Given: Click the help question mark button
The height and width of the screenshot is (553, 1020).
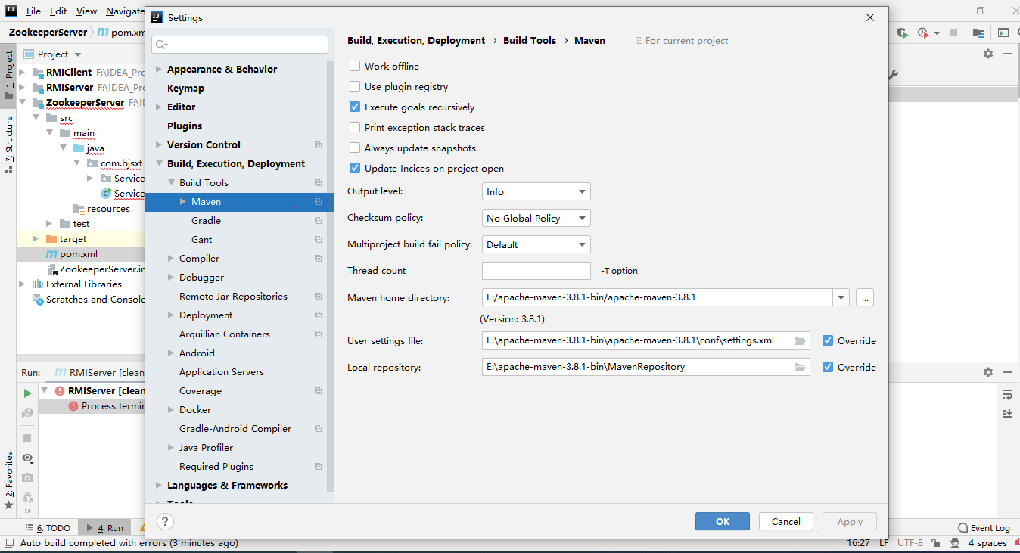Looking at the screenshot, I should tap(165, 521).
